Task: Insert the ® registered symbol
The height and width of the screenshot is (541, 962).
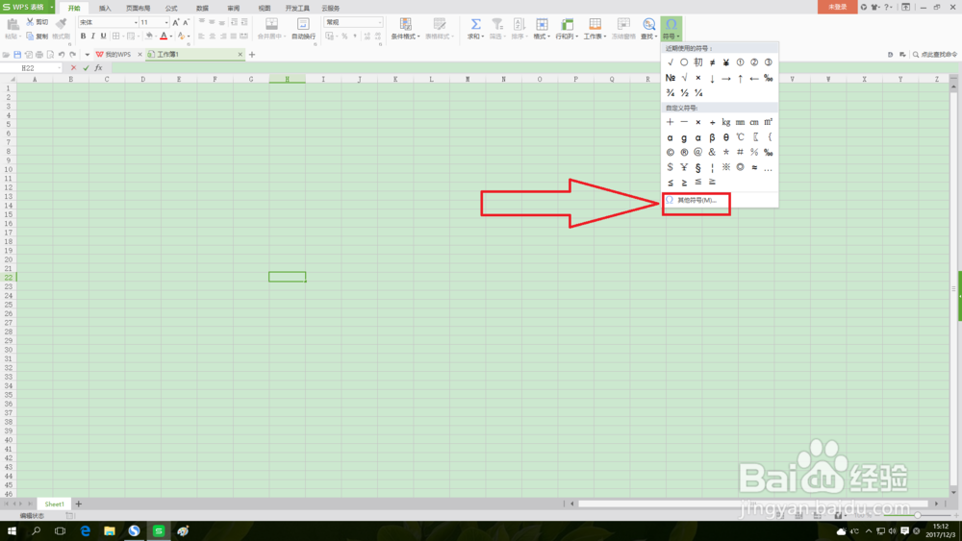Action: [684, 152]
